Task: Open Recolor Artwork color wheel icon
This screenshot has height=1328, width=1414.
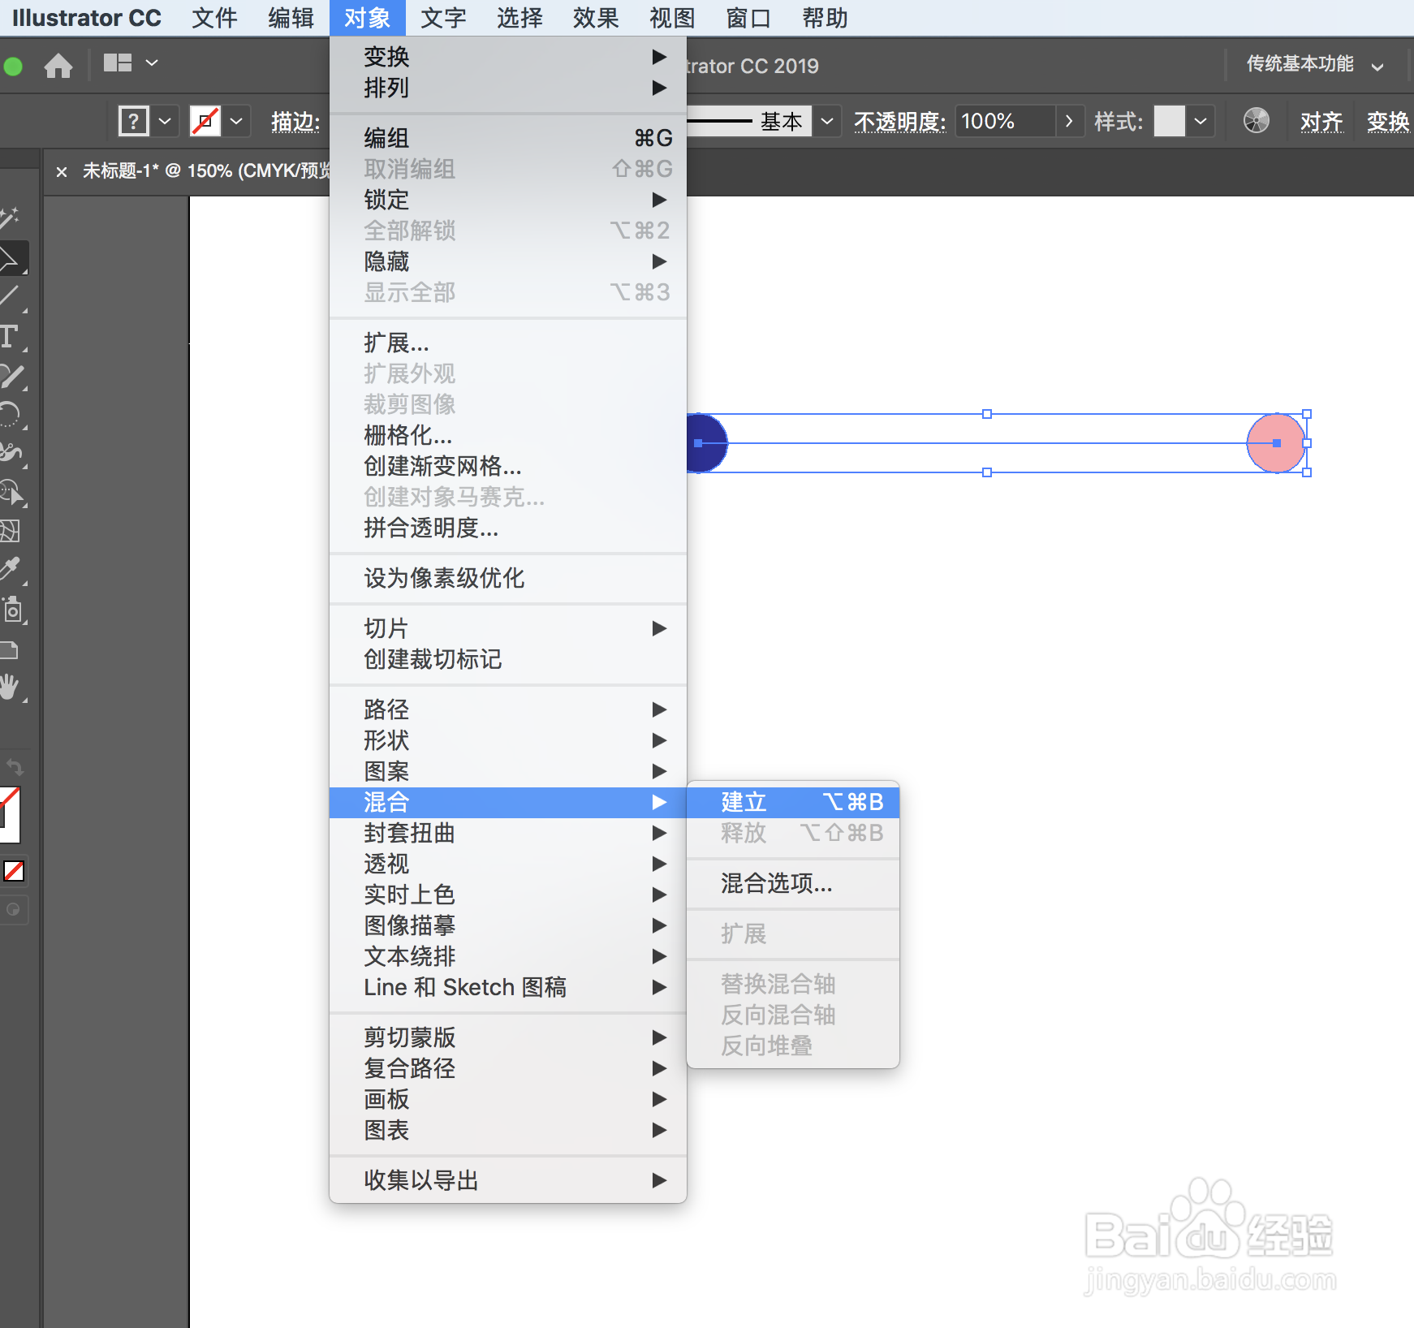Action: pos(1256,121)
